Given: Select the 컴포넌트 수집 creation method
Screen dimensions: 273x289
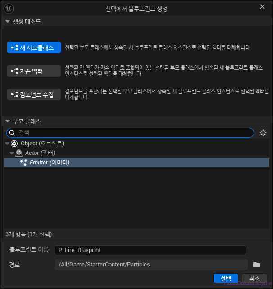Looking at the screenshot, I should 34,94.
